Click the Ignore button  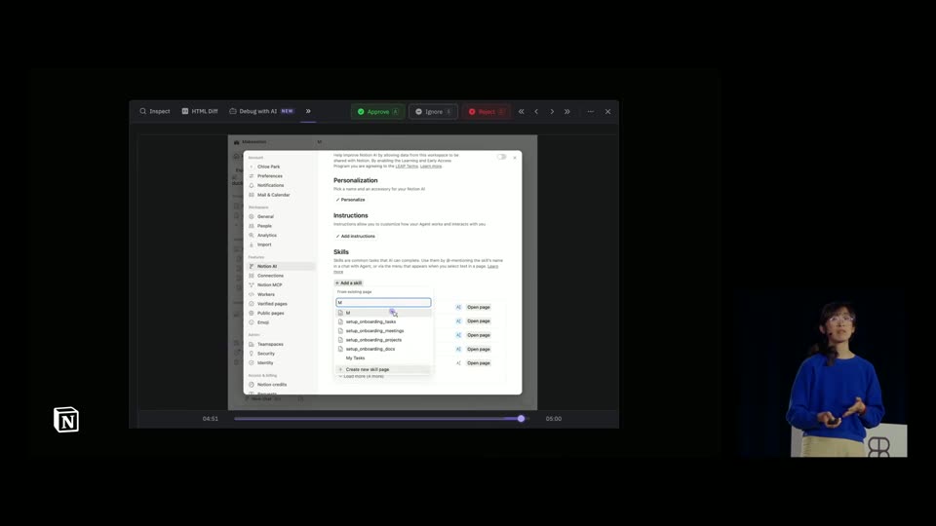433,111
